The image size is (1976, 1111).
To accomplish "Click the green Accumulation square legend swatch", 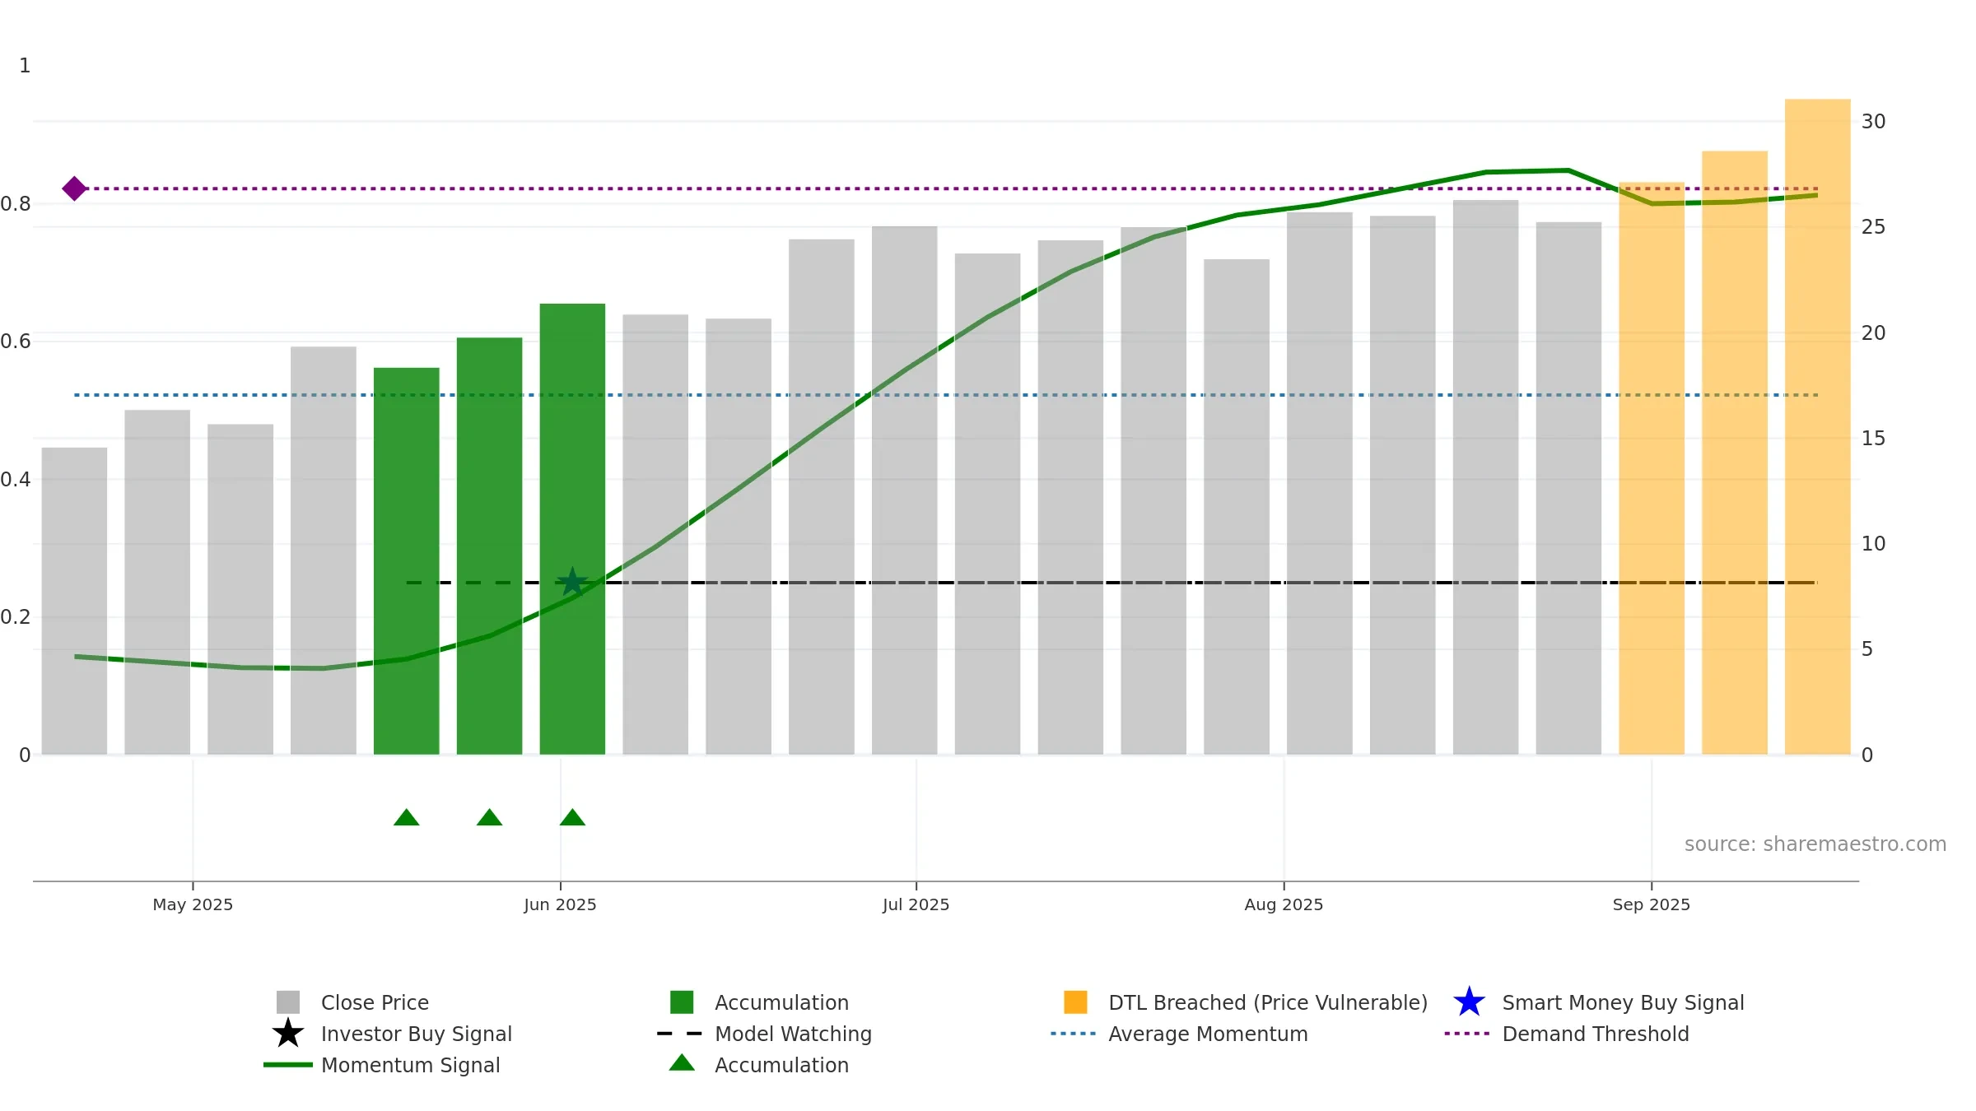I will pyautogui.click(x=682, y=1002).
